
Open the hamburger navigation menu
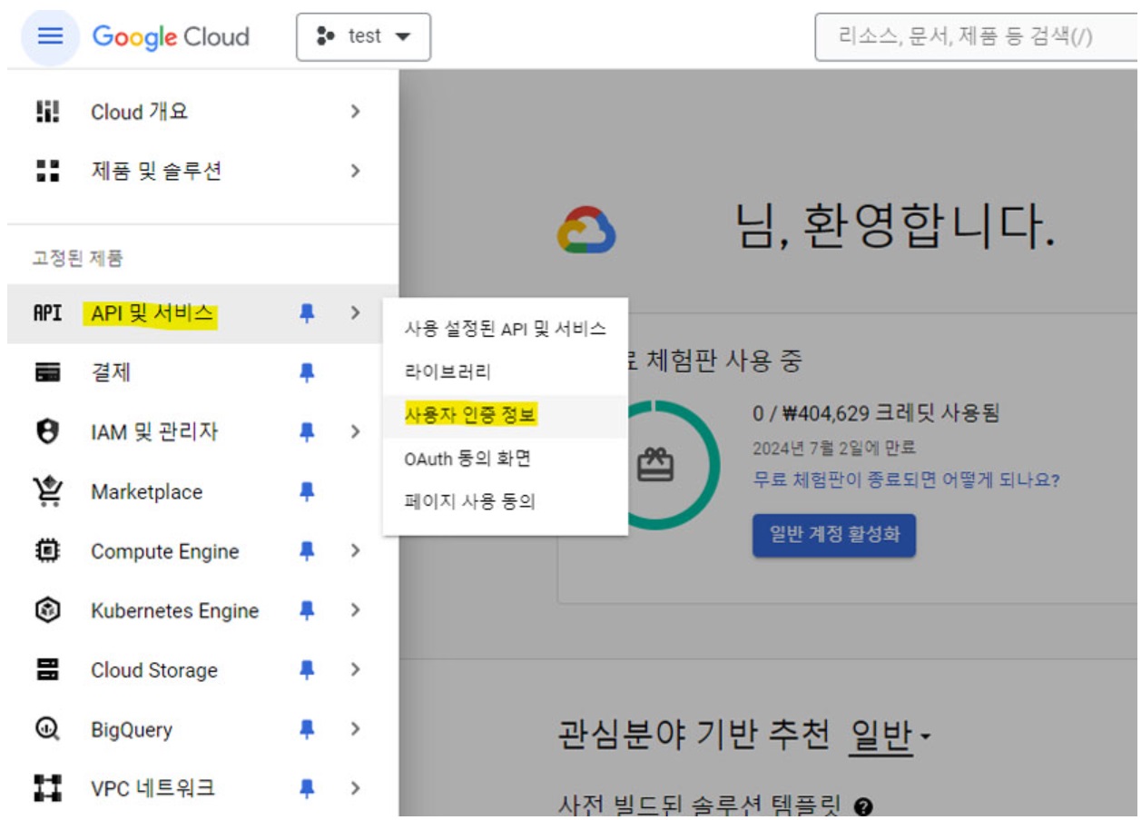[x=50, y=36]
